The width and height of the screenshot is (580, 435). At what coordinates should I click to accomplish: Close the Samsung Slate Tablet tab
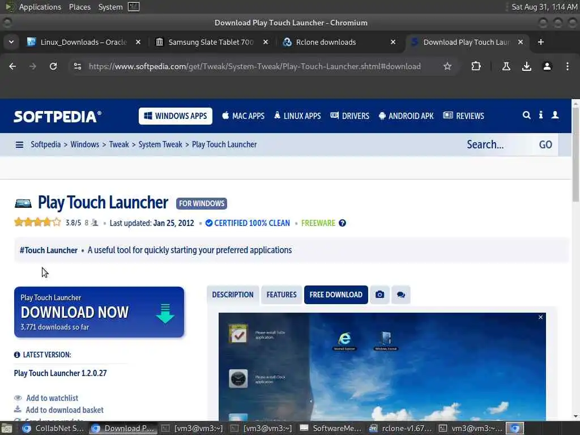pos(265,42)
